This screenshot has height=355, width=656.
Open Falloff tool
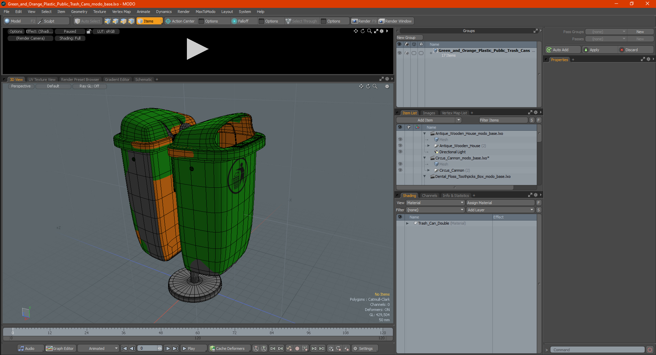[240, 21]
